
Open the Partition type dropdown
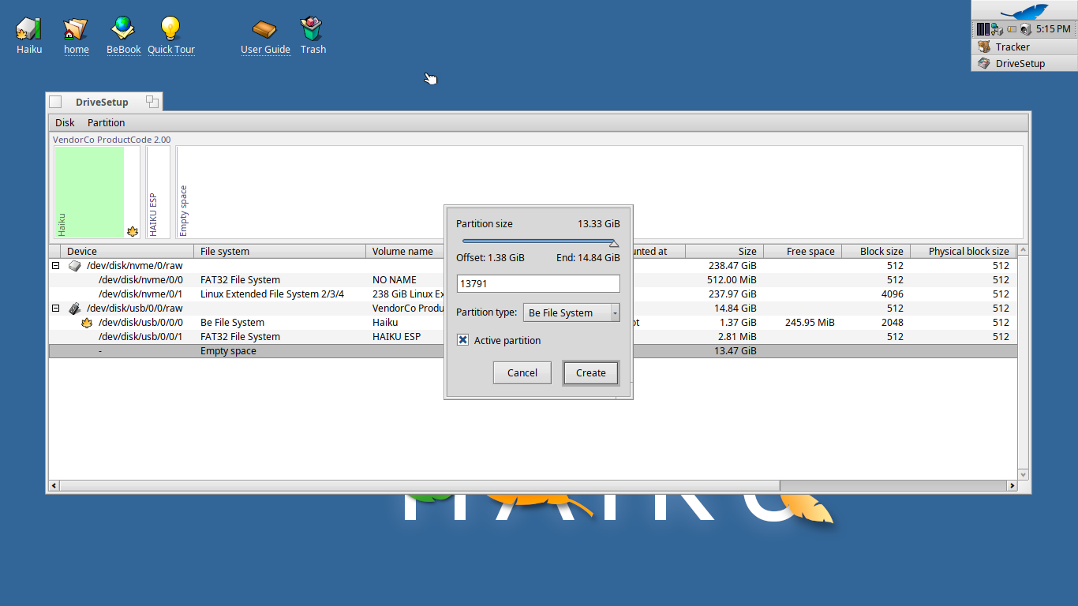tap(571, 312)
